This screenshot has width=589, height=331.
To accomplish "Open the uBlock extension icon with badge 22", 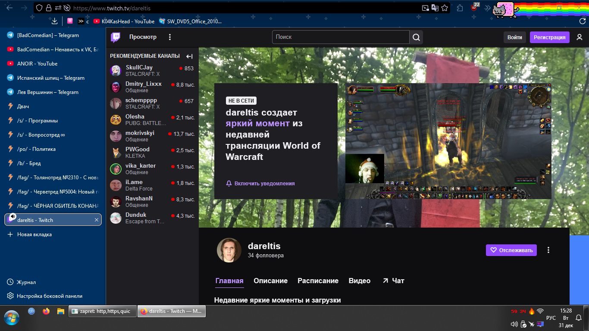I will click(474, 8).
